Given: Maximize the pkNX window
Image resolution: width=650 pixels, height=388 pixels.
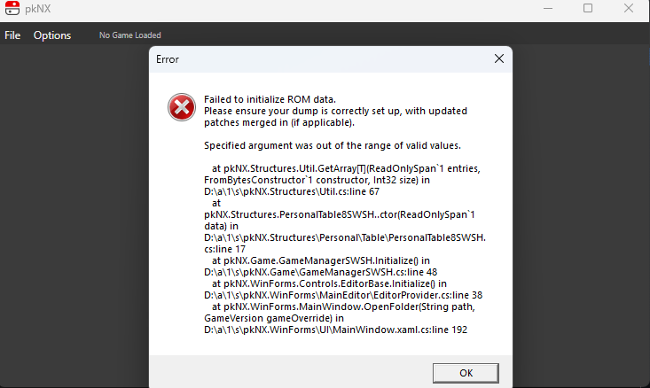Looking at the screenshot, I should pyautogui.click(x=588, y=9).
